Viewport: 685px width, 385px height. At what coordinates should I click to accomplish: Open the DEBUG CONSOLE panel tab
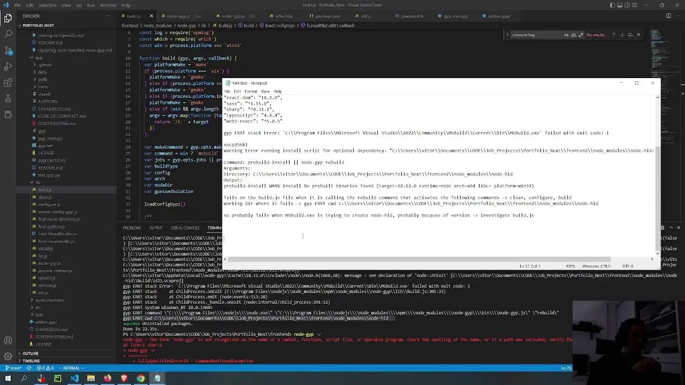click(185, 228)
